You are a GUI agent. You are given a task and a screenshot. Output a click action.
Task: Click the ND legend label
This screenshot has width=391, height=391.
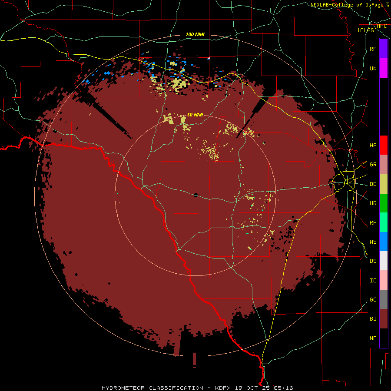(x=373, y=338)
